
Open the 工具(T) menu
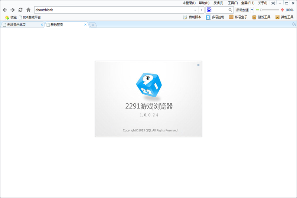(x=233, y=3)
